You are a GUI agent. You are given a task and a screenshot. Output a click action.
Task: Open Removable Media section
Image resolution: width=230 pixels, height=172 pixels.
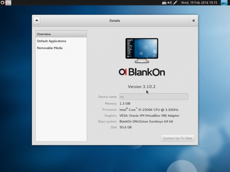click(61, 48)
